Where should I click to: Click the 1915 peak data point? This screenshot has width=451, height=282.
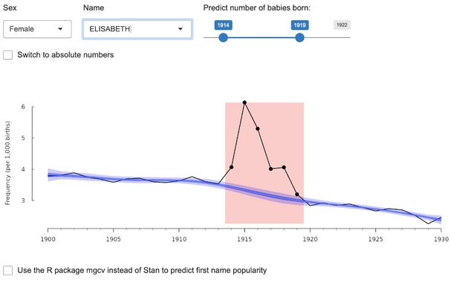pos(244,102)
